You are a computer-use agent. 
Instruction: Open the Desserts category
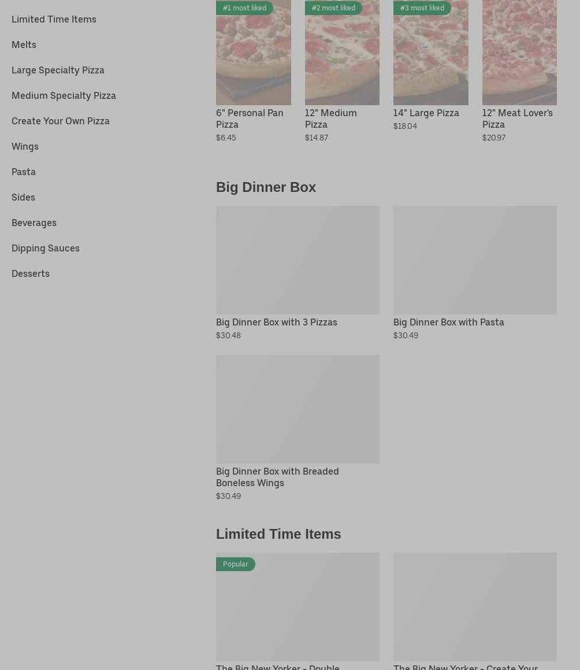point(31,273)
